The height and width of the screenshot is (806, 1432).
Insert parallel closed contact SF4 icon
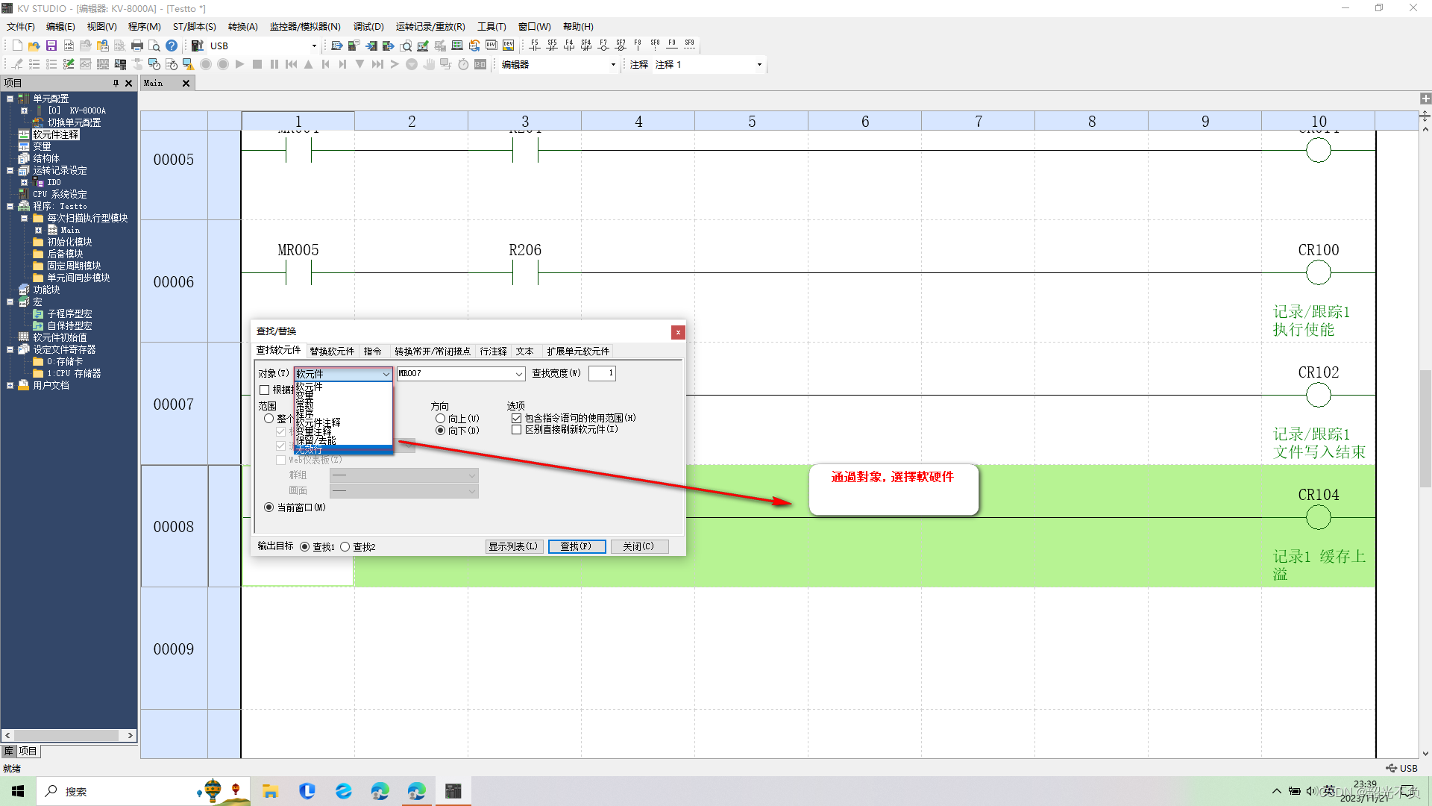point(586,46)
